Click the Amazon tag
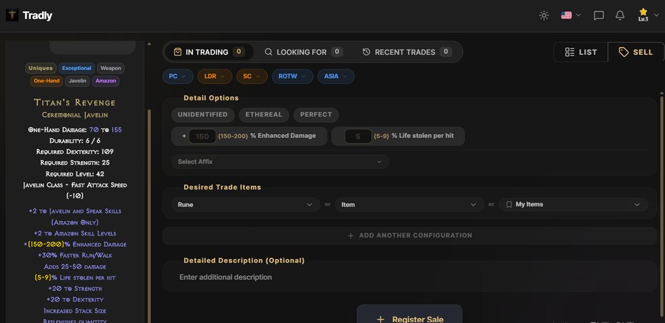Viewport: 665px width, 323px height. [x=106, y=81]
